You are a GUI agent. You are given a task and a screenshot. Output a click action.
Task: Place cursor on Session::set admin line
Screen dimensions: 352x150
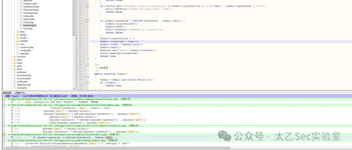point(128,50)
